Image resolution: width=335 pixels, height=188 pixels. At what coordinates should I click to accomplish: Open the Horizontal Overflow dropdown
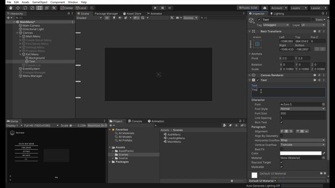pyautogui.click(x=303, y=140)
